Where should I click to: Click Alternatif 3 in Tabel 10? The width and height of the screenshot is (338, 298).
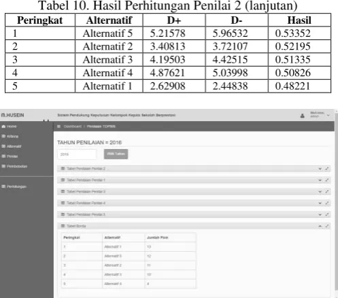(x=107, y=60)
